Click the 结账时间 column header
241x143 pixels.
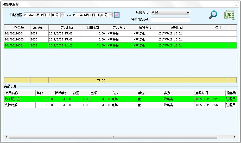pyautogui.click(x=173, y=28)
